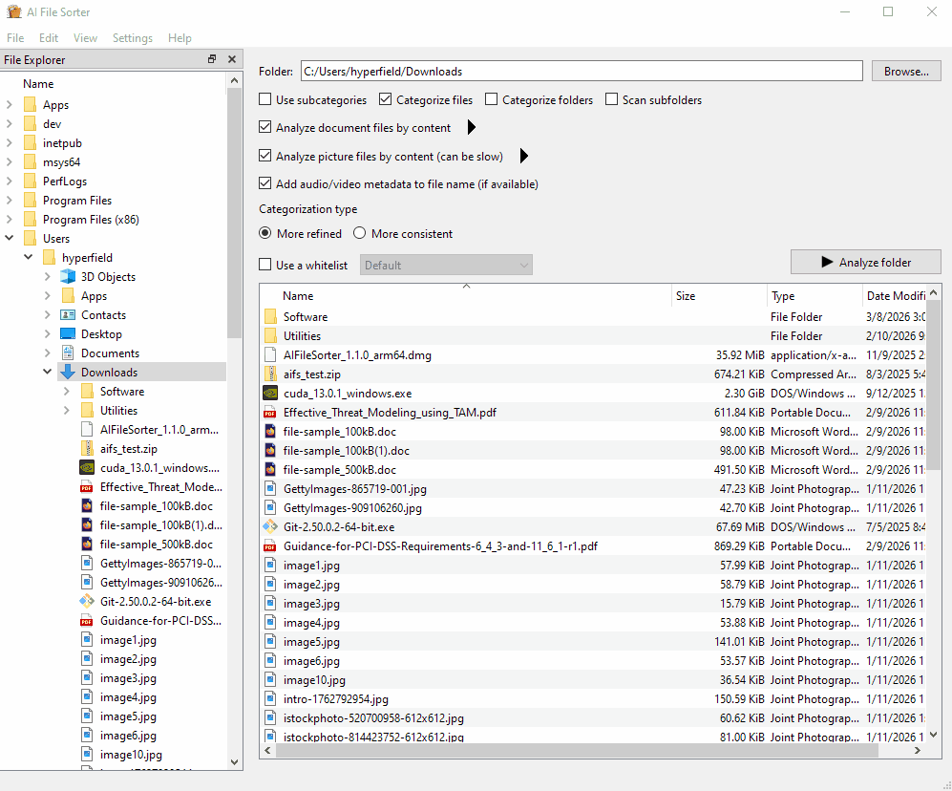
Task: Click the Effective_Threat_Modeling PDF icon in file list
Action: pyautogui.click(x=270, y=413)
